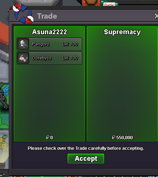This screenshot has width=158, height=177.
Task: Click the Pokedollar symbol beside 550,000
Action: tap(113, 137)
